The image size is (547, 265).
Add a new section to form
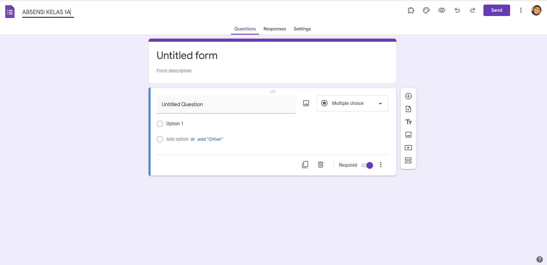point(408,161)
